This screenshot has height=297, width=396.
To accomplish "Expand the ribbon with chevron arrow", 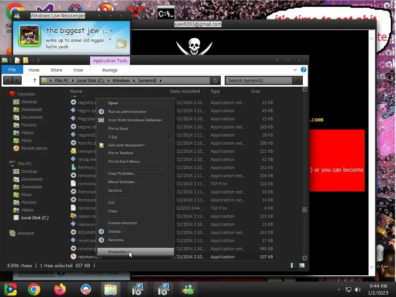I will (x=295, y=70).
